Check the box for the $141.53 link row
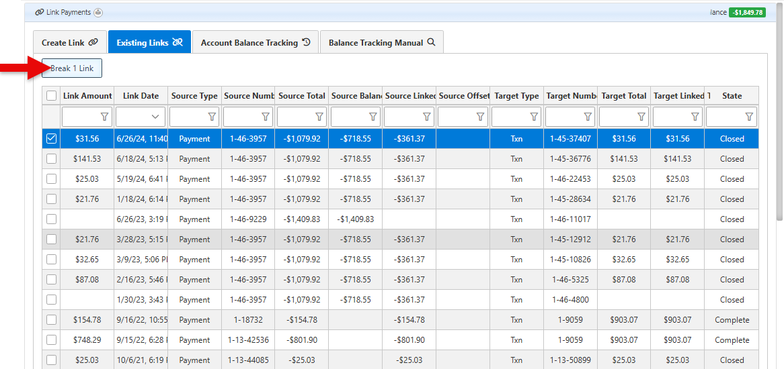Viewport: 784px width, 369px height. 52,159
